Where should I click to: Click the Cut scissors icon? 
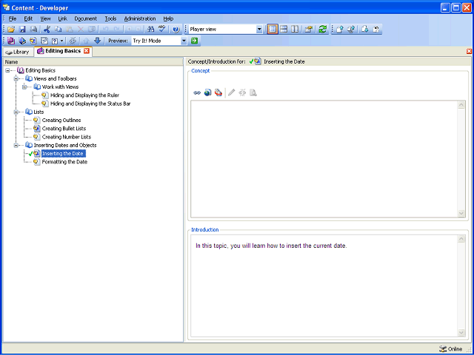point(47,30)
